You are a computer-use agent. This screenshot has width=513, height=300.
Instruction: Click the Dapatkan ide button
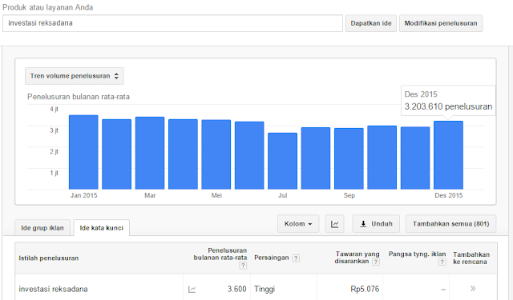point(371,23)
